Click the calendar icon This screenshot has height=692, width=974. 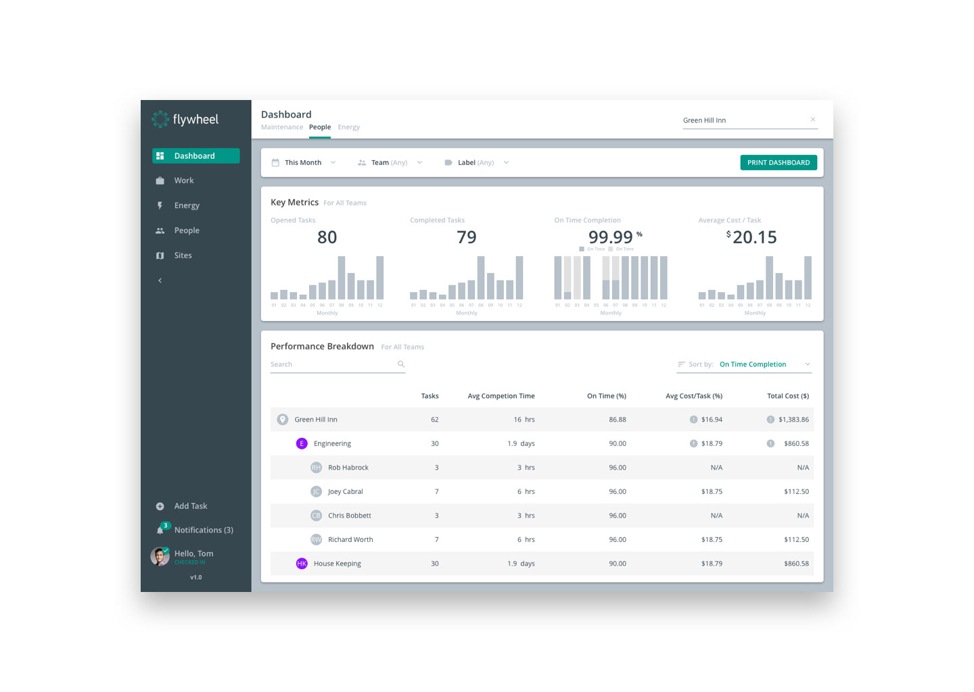(275, 163)
